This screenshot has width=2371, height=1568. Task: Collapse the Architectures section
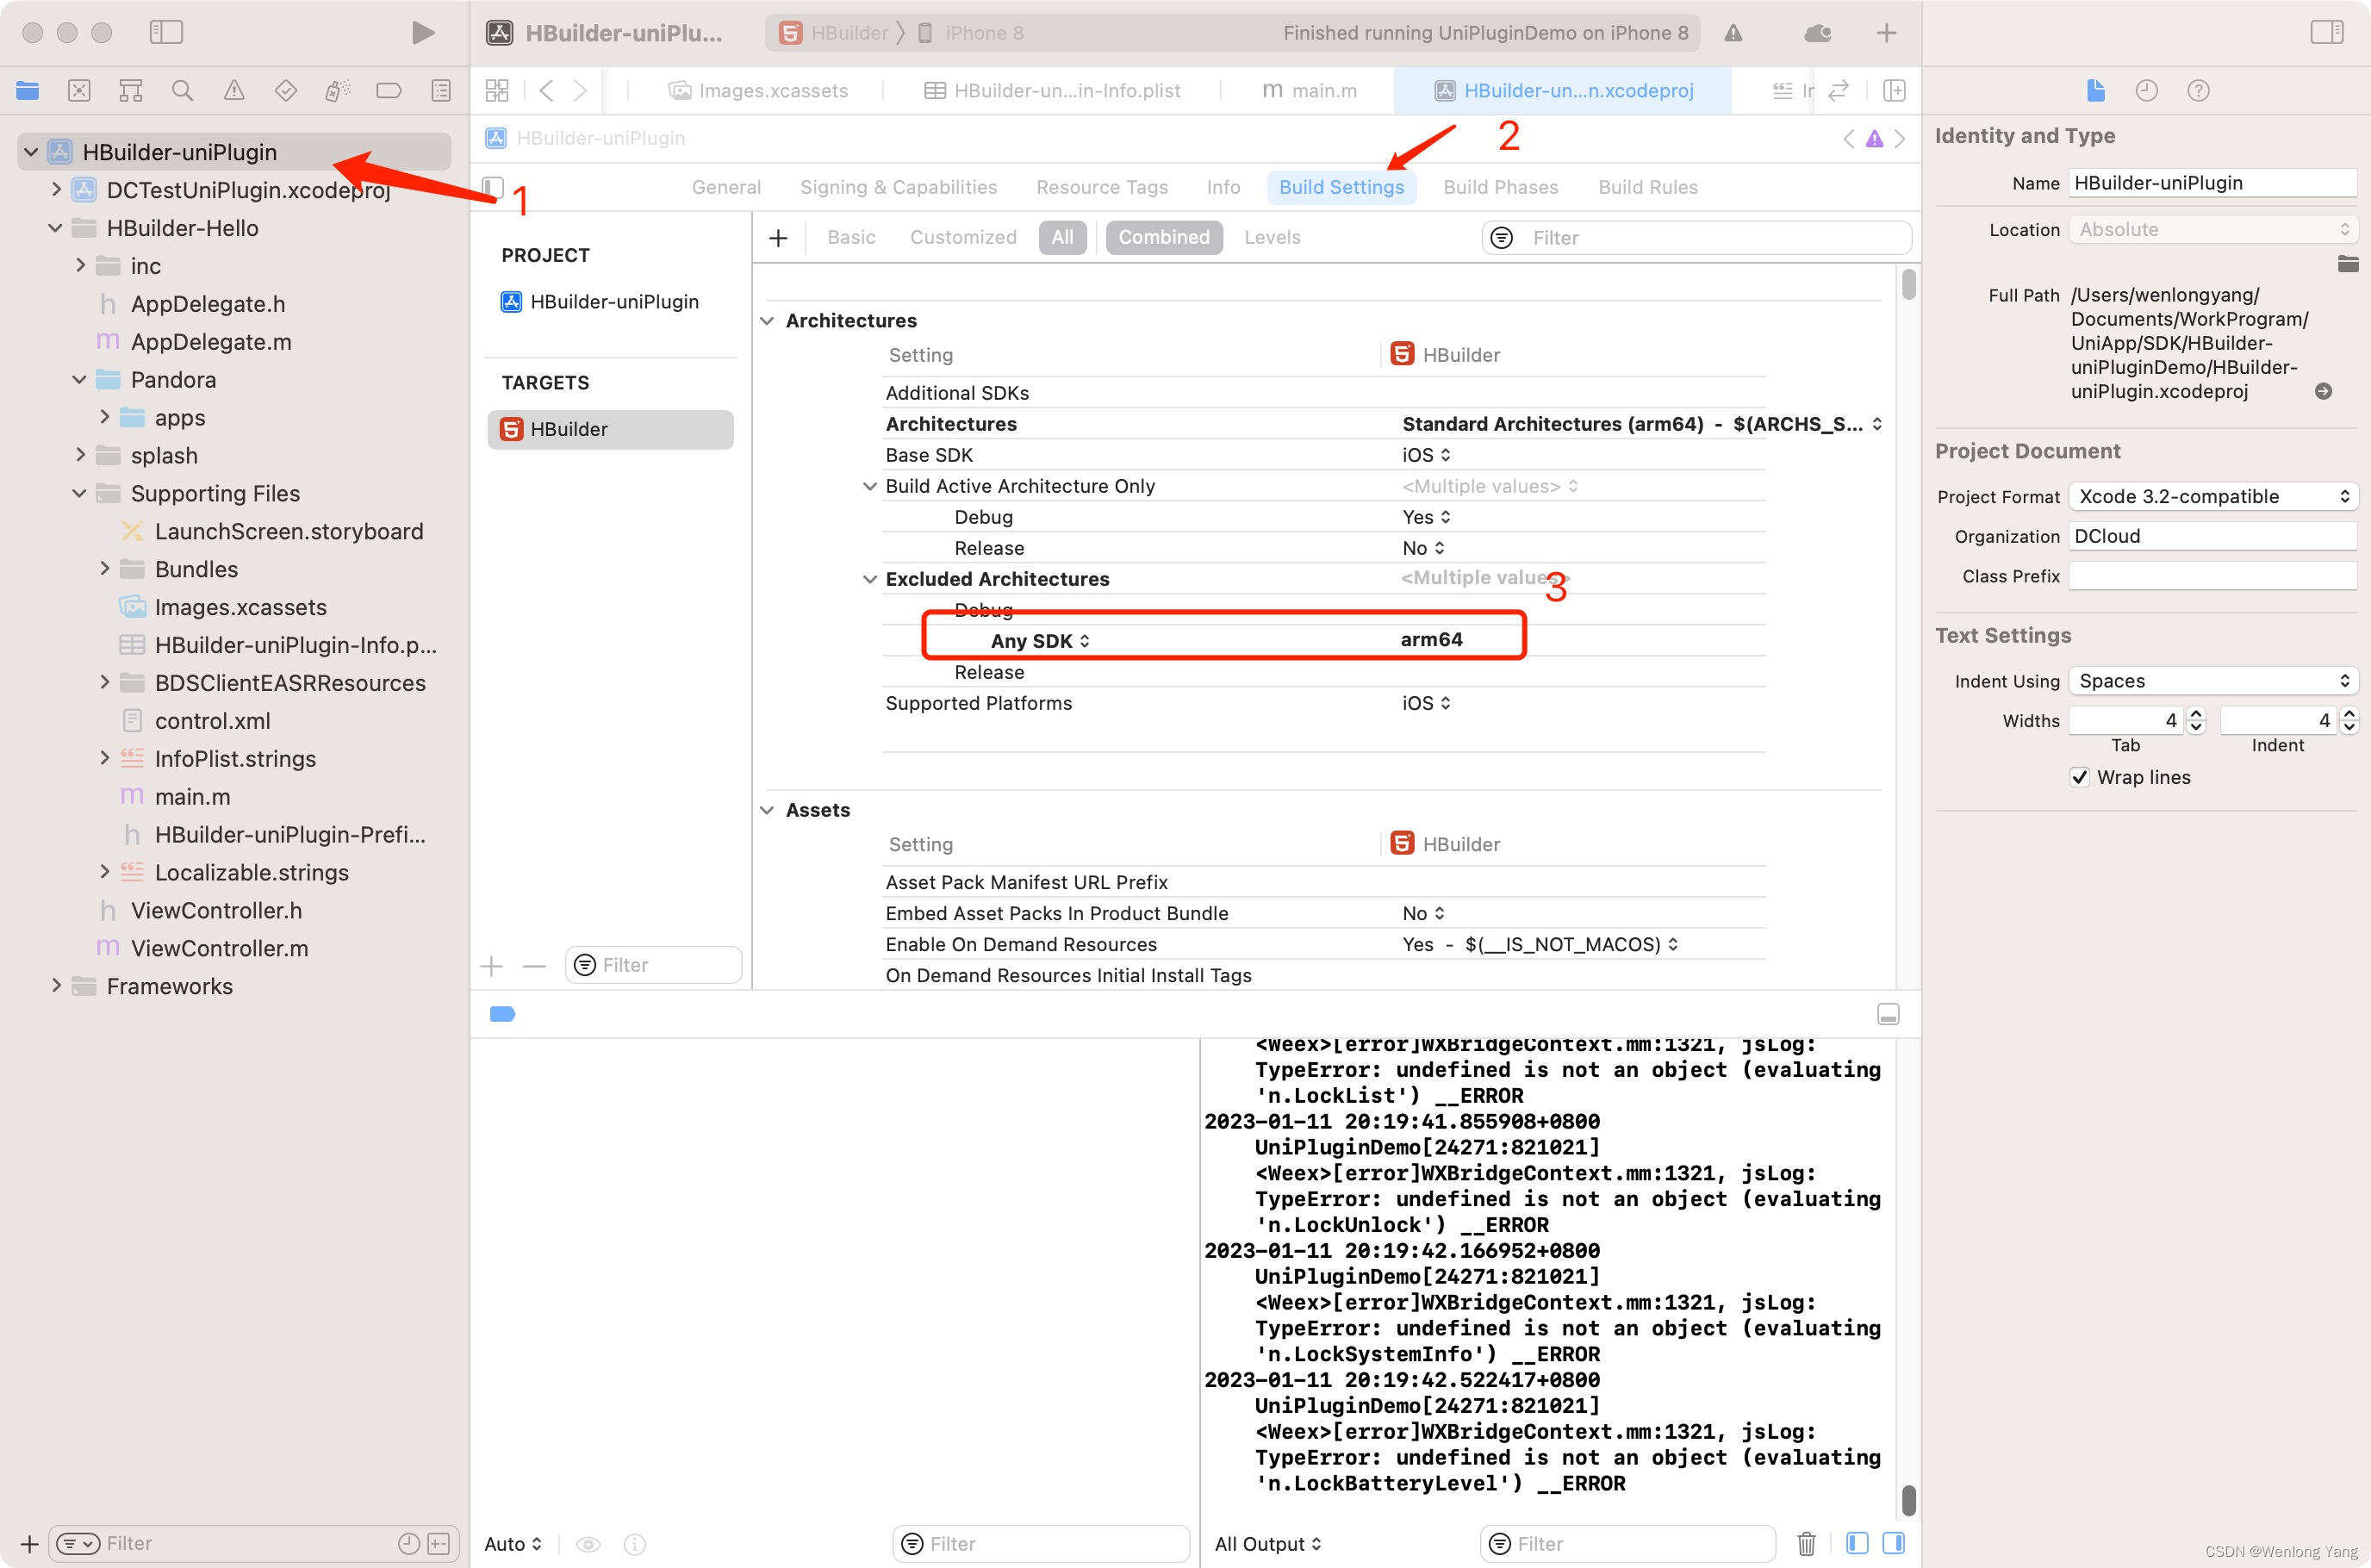point(767,321)
